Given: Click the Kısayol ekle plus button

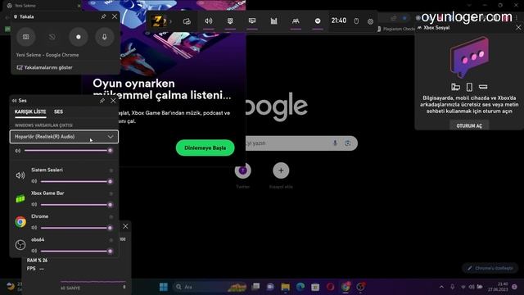Looking at the screenshot, I should pos(281,170).
